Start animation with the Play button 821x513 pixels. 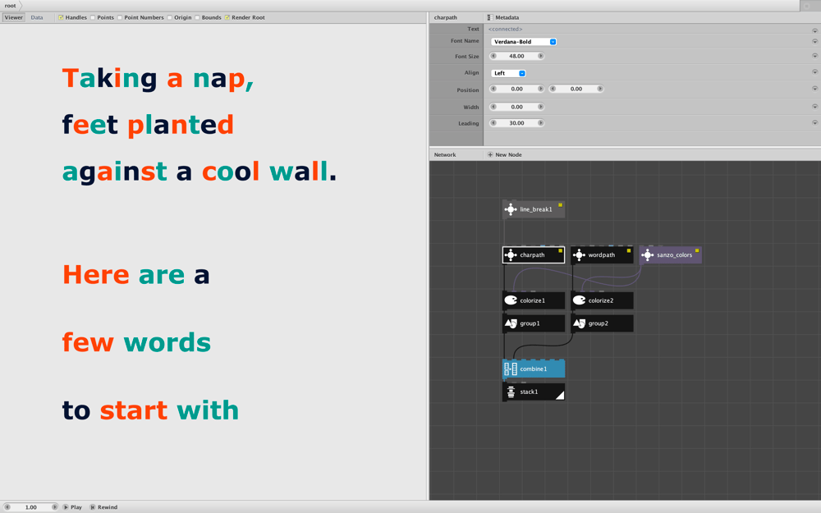[73, 507]
